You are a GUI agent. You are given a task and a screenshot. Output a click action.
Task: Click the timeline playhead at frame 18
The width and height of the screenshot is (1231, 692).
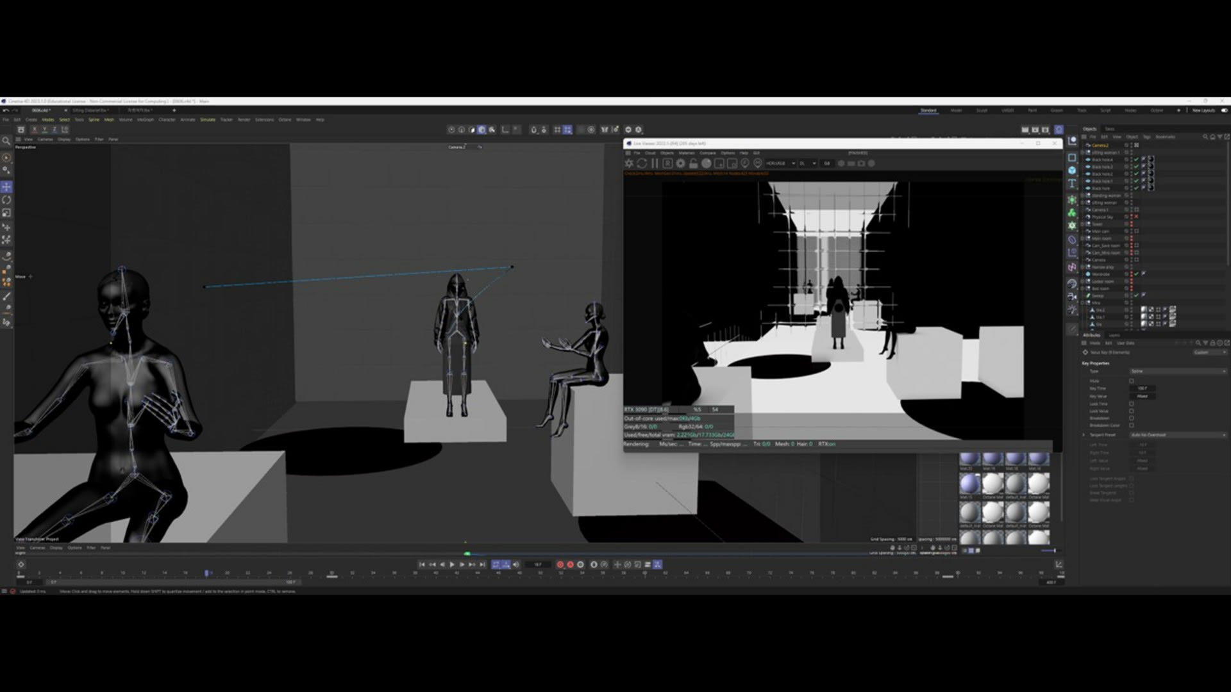tap(206, 573)
